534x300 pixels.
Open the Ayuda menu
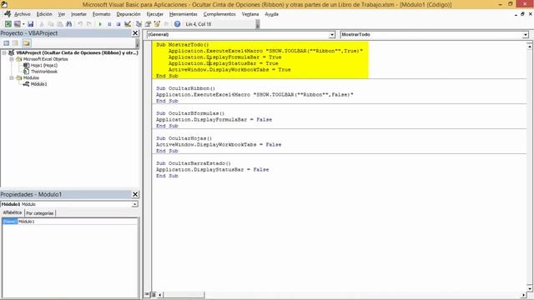[x=271, y=14]
